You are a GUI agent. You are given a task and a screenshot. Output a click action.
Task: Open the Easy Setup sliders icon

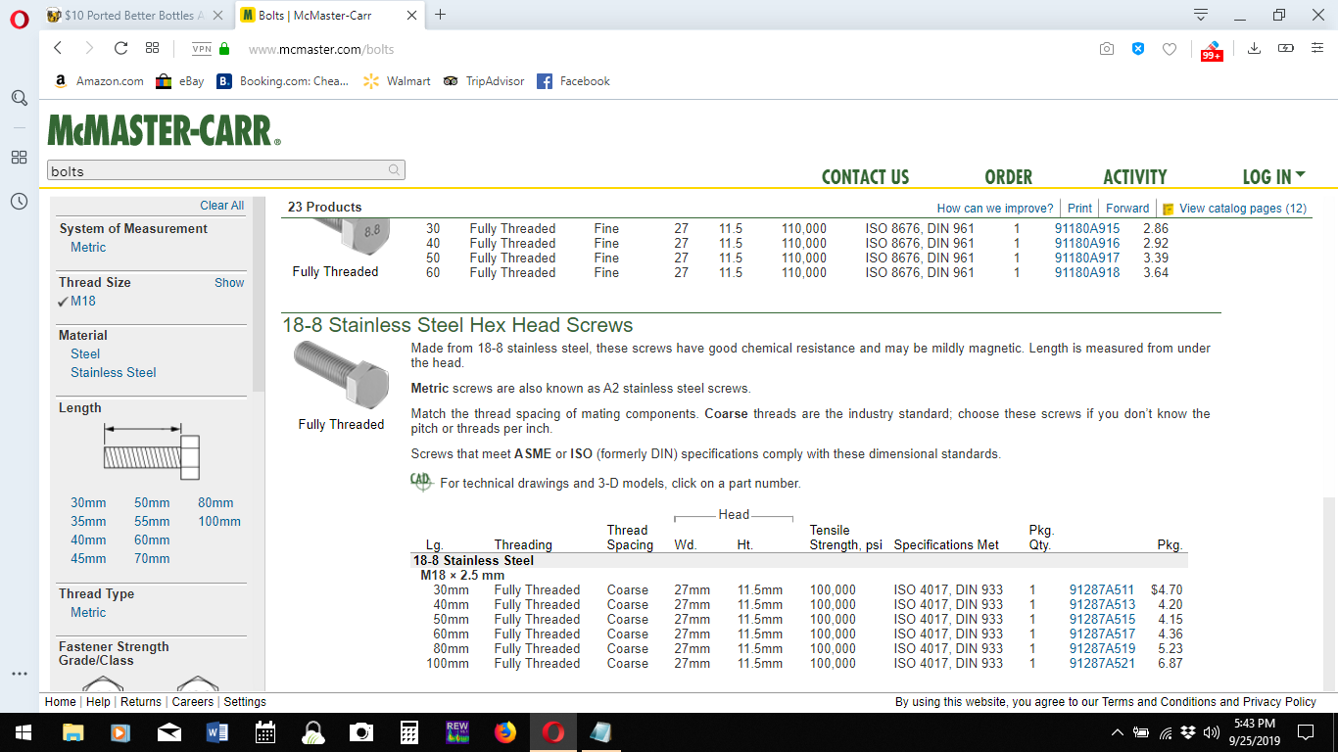1317,48
